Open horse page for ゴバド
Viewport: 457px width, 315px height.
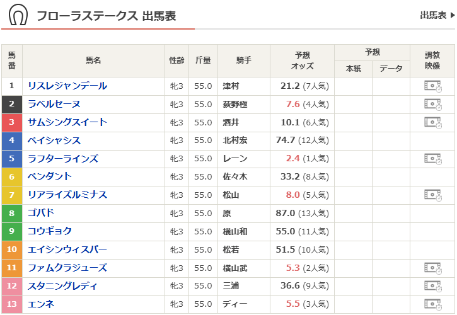pos(41,214)
